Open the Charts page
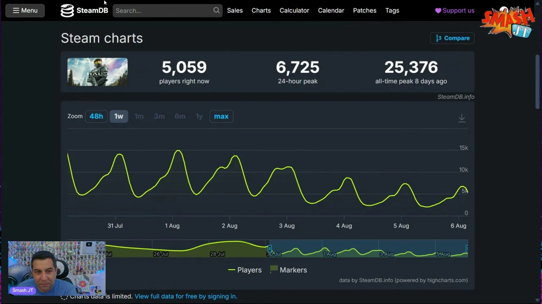The width and height of the screenshot is (542, 304). [261, 11]
